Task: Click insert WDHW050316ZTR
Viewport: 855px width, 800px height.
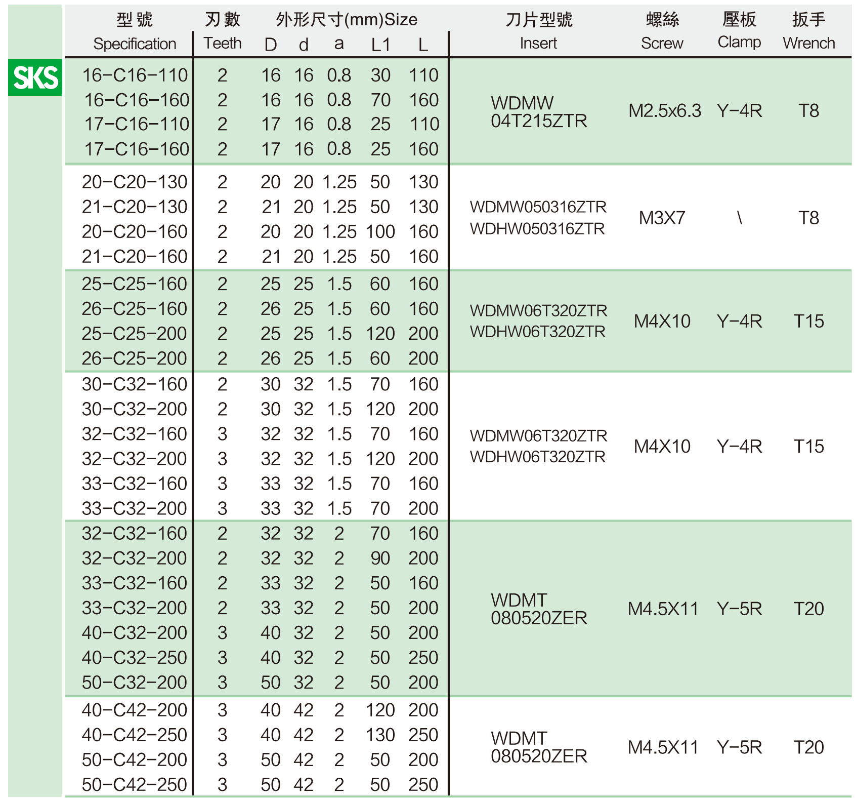Action: (x=537, y=229)
